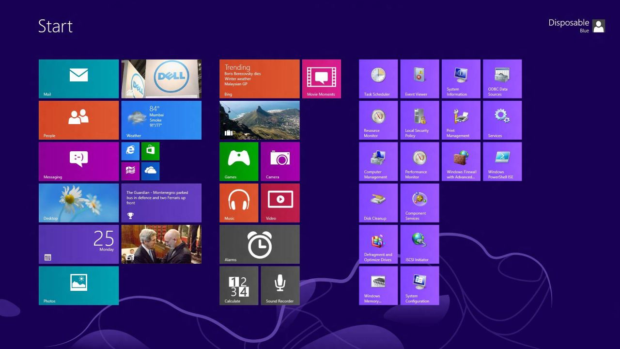Open Task Scheduler
This screenshot has height=349, width=620.
[378, 79]
